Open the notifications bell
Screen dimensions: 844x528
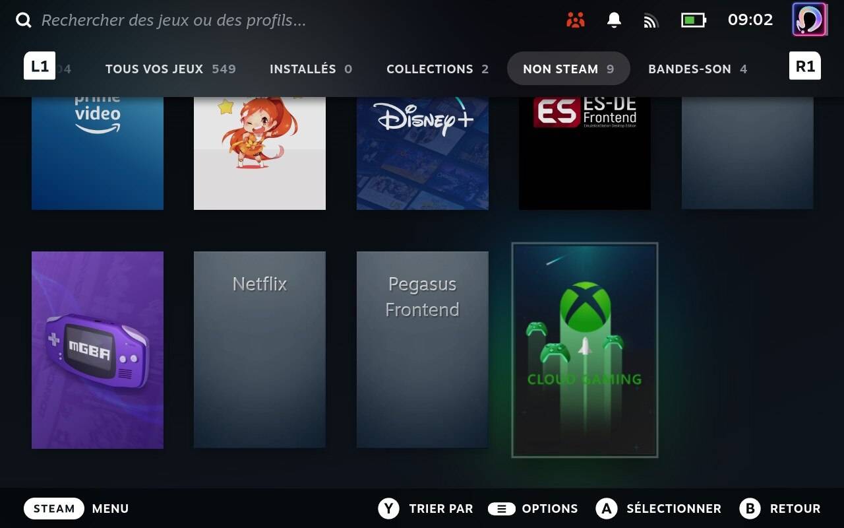pyautogui.click(x=614, y=20)
